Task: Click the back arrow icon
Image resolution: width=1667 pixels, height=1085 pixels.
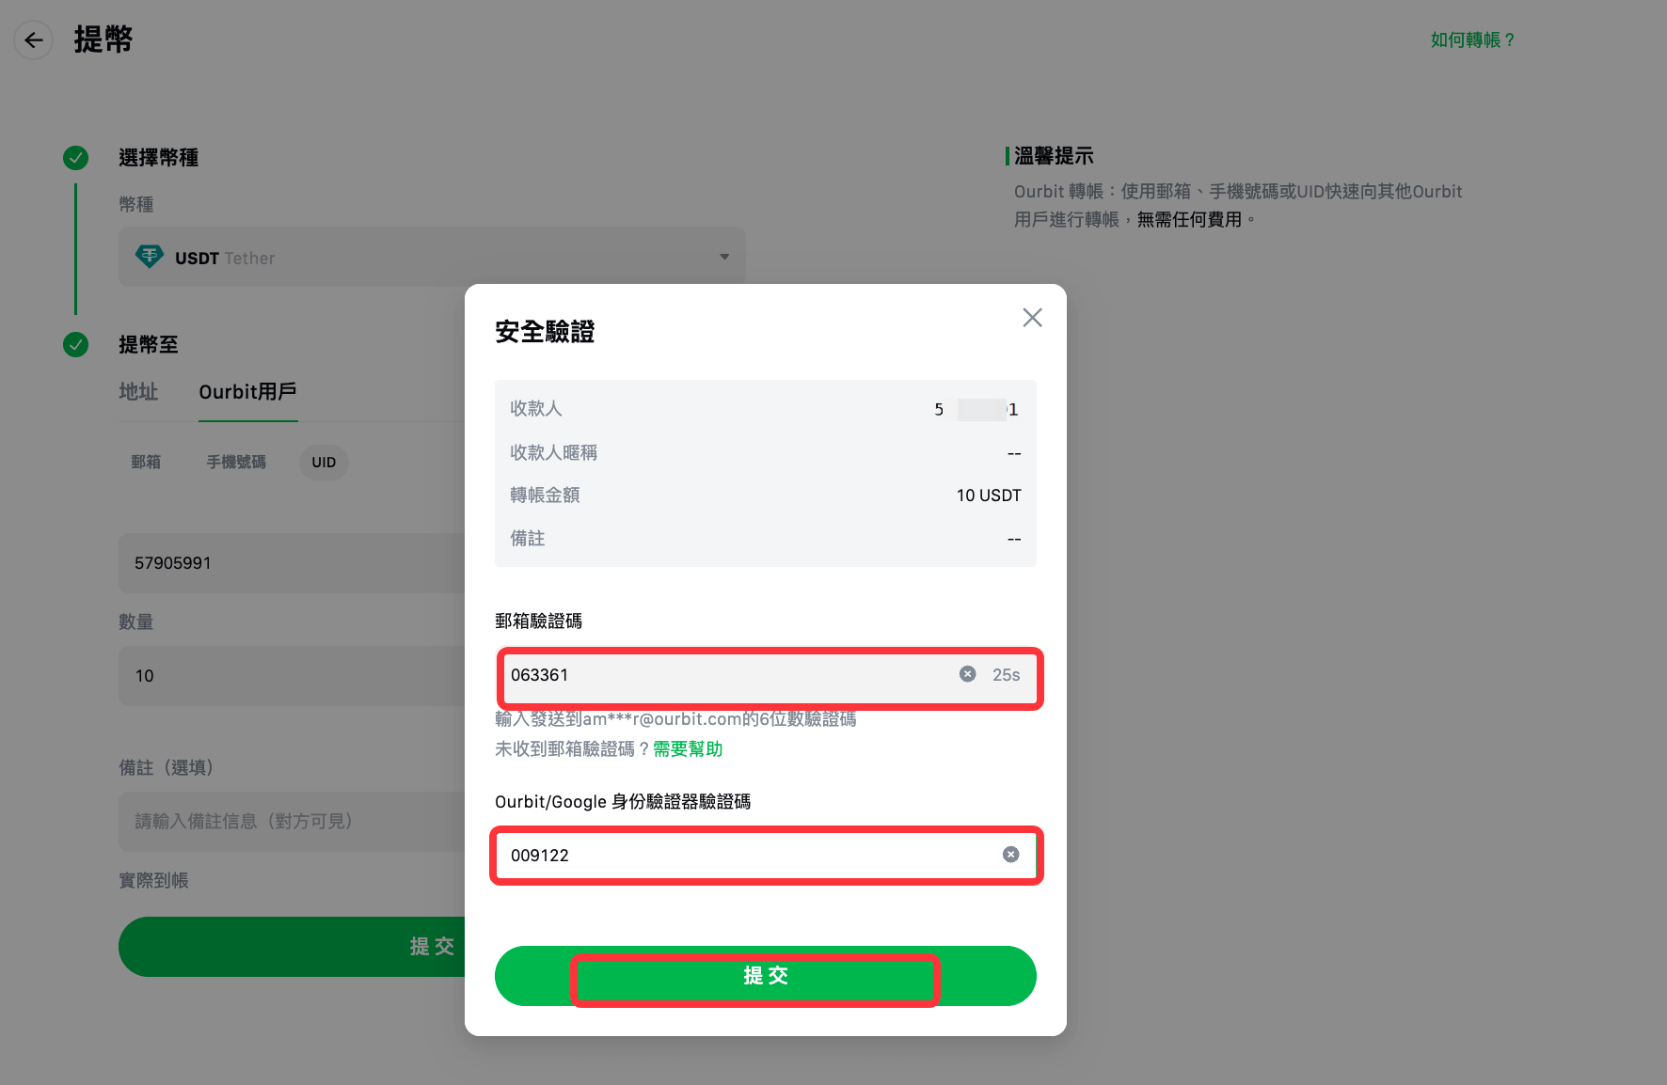Action: click(34, 39)
